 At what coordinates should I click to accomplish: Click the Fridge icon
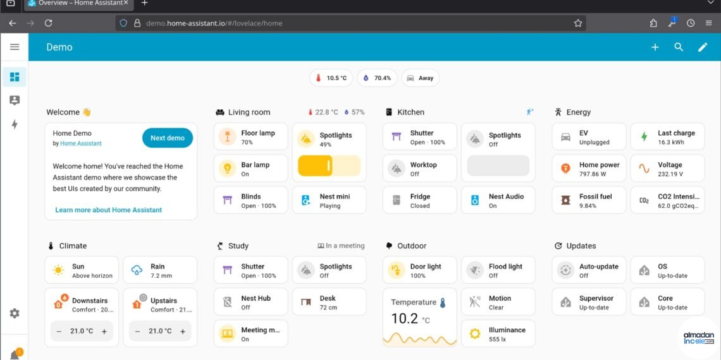(397, 200)
